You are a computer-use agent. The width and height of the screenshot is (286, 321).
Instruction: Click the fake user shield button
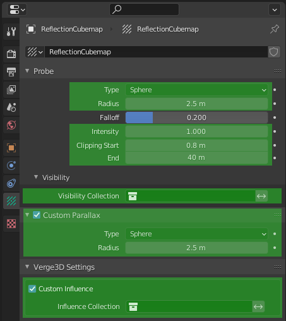pos(274,52)
